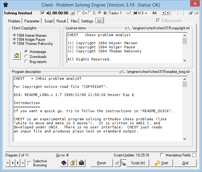Click the speaker sound icon
The width and height of the screenshot is (202, 172).
click(x=49, y=13)
